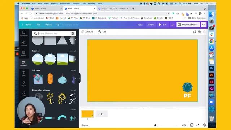This screenshot has height=130, width=231.
Task: Click See all next to Stickers
Action: coord(73,70)
